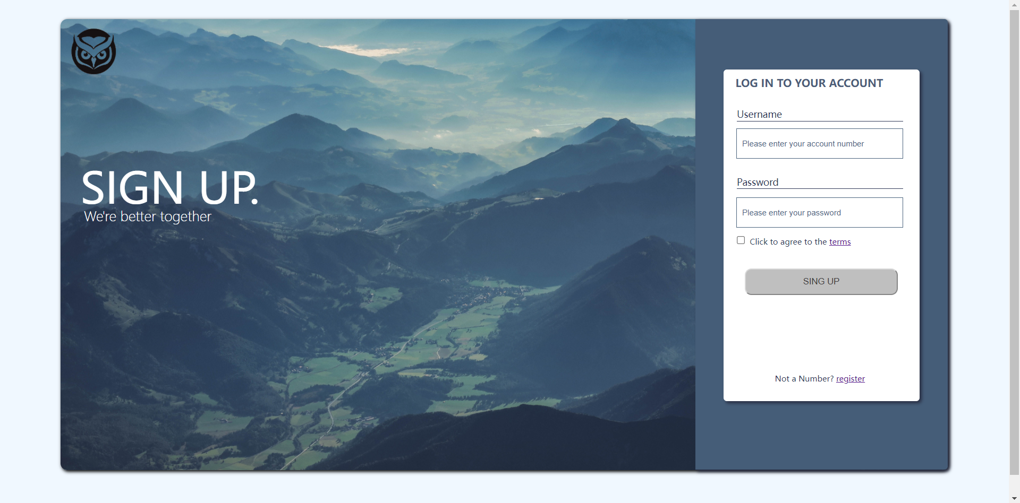1020x503 pixels.
Task: Click the "Not a Number?" text
Action: click(x=804, y=379)
